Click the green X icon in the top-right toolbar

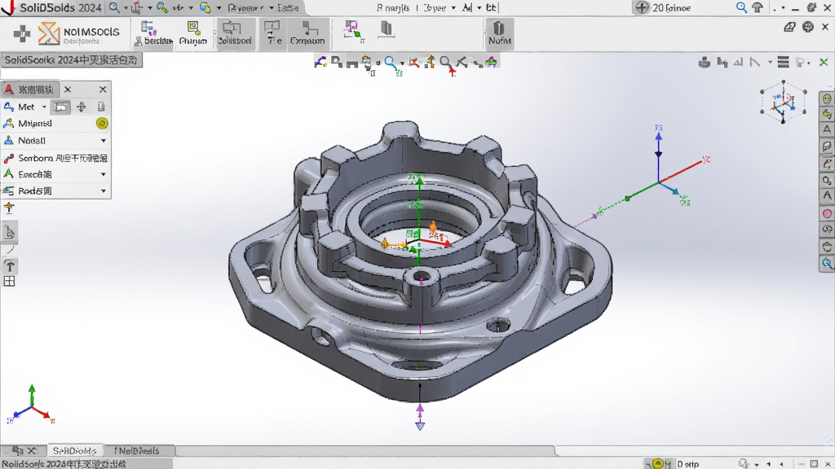click(824, 62)
